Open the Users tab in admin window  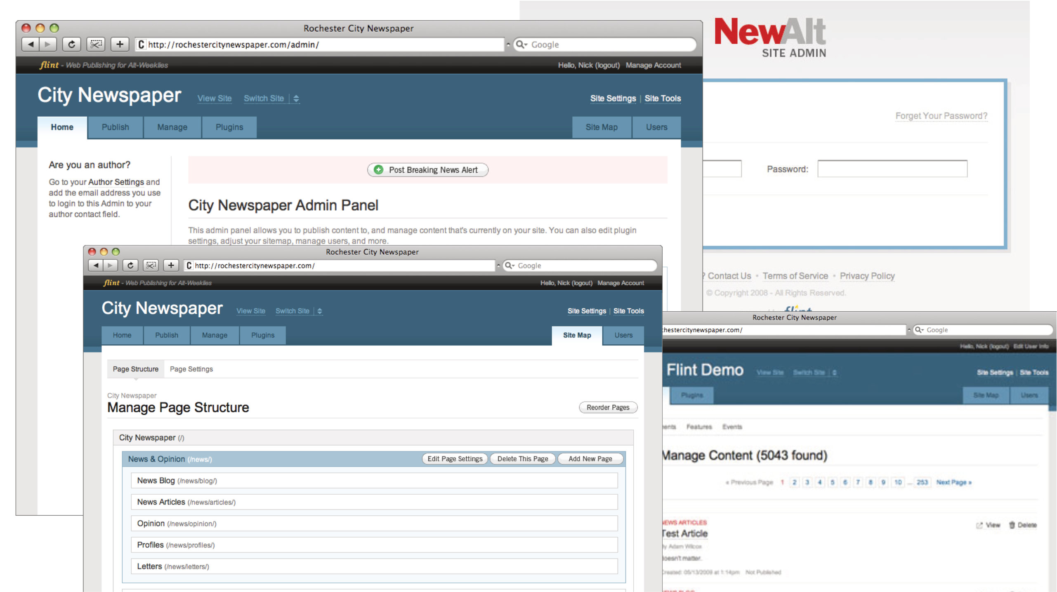click(x=656, y=127)
